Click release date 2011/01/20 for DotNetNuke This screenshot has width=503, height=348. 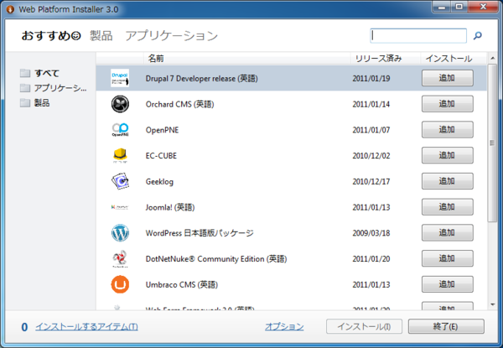[371, 259]
